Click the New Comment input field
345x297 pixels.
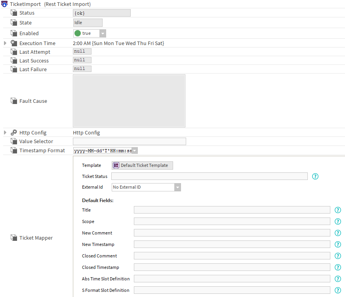coord(232,233)
